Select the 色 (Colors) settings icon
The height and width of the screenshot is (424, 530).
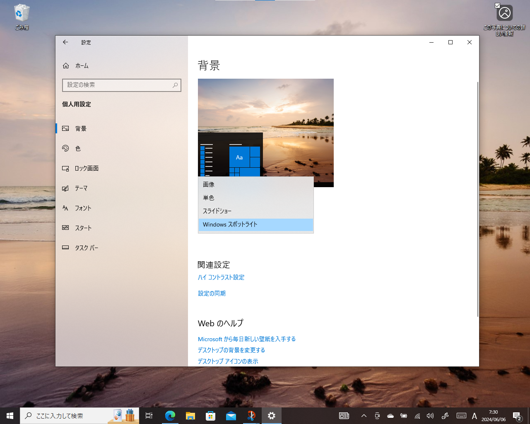pyautogui.click(x=65, y=148)
